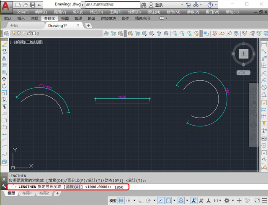Click the Layer Previous icon

[113, 33]
